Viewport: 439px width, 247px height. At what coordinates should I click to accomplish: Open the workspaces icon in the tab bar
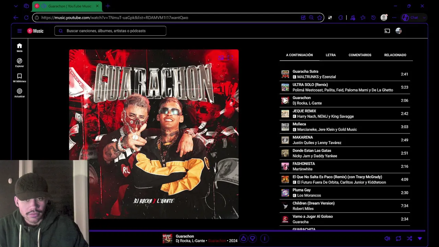[26, 6]
